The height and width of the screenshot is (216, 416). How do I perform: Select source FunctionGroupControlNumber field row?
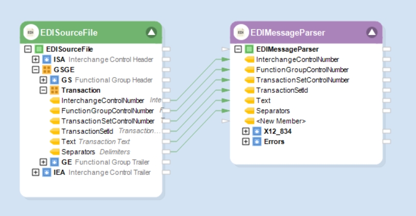105,111
